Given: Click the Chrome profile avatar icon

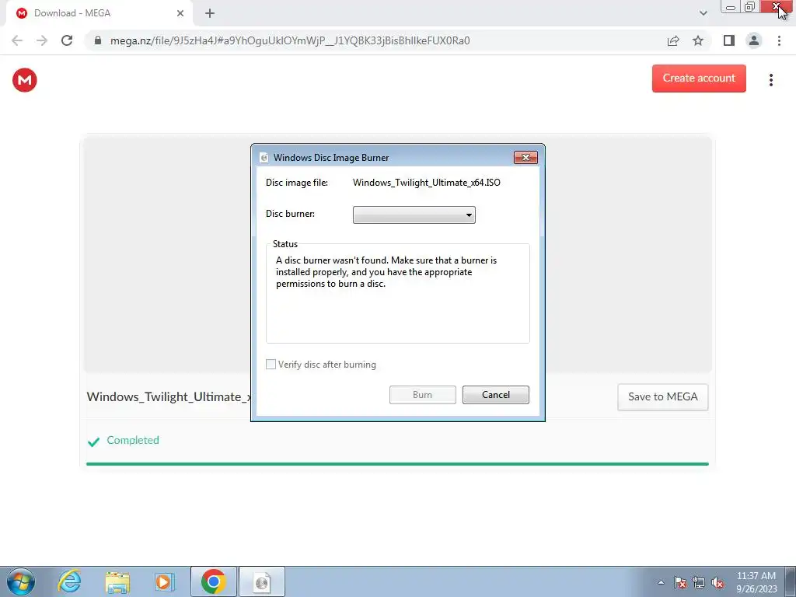Looking at the screenshot, I should [753, 40].
